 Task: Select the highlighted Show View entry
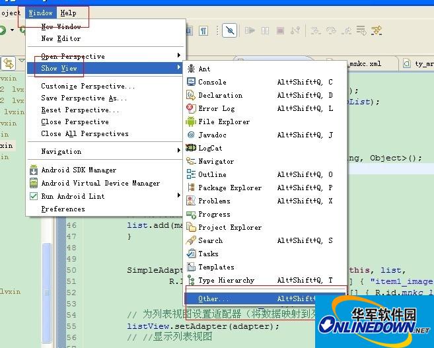[105, 68]
